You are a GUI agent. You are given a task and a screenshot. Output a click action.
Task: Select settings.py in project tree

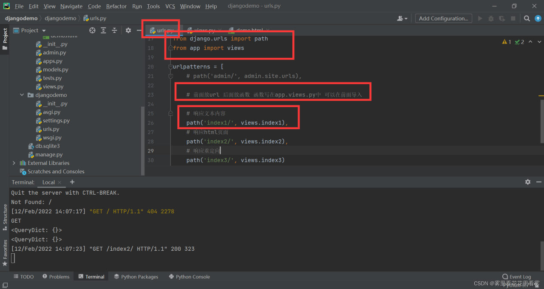(x=56, y=121)
